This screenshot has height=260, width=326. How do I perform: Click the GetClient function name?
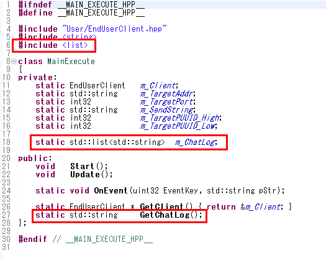[161, 207]
